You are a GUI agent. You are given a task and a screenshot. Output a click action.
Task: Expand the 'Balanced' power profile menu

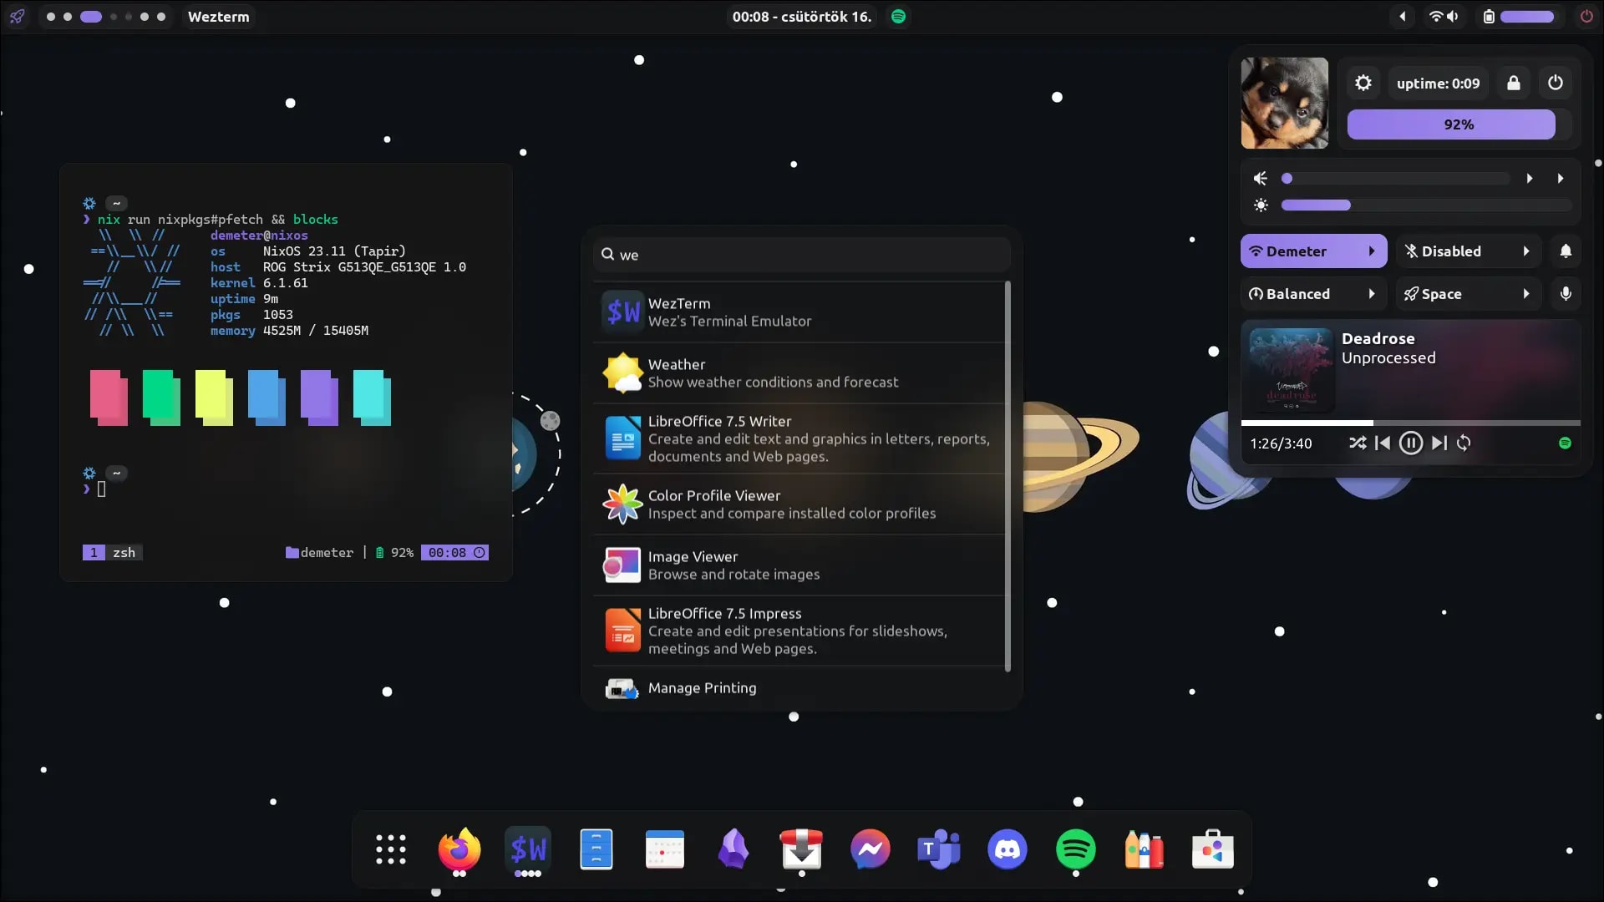coord(1371,293)
